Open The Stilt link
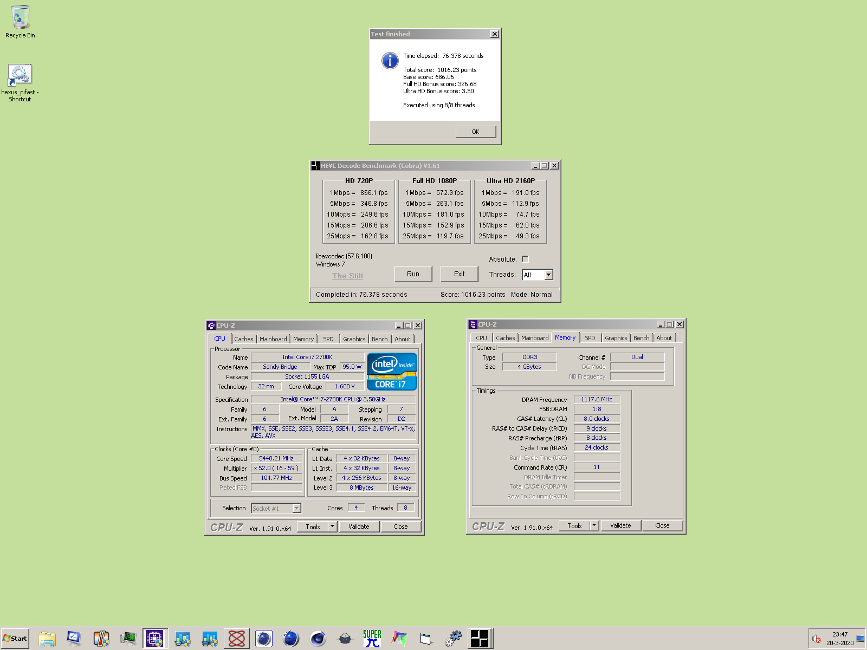867x650 pixels. 348,276
